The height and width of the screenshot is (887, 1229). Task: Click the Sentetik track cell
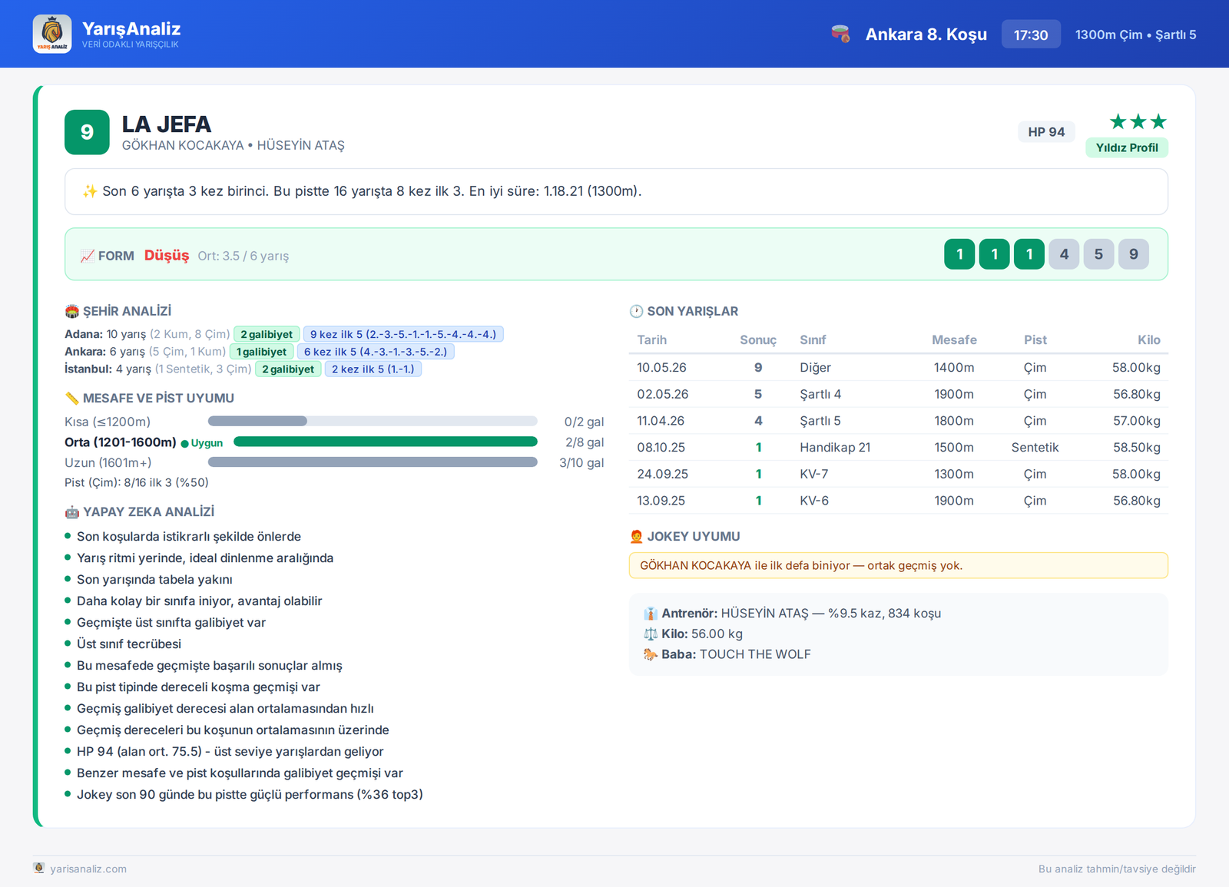click(1035, 448)
